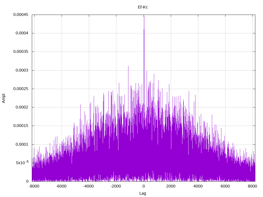Click x-axis tick label -4000
This screenshot has width=263, height=197.
pos(89,186)
